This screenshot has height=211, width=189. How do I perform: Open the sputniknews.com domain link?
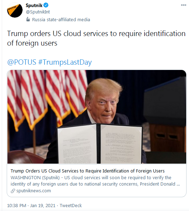point(34,191)
